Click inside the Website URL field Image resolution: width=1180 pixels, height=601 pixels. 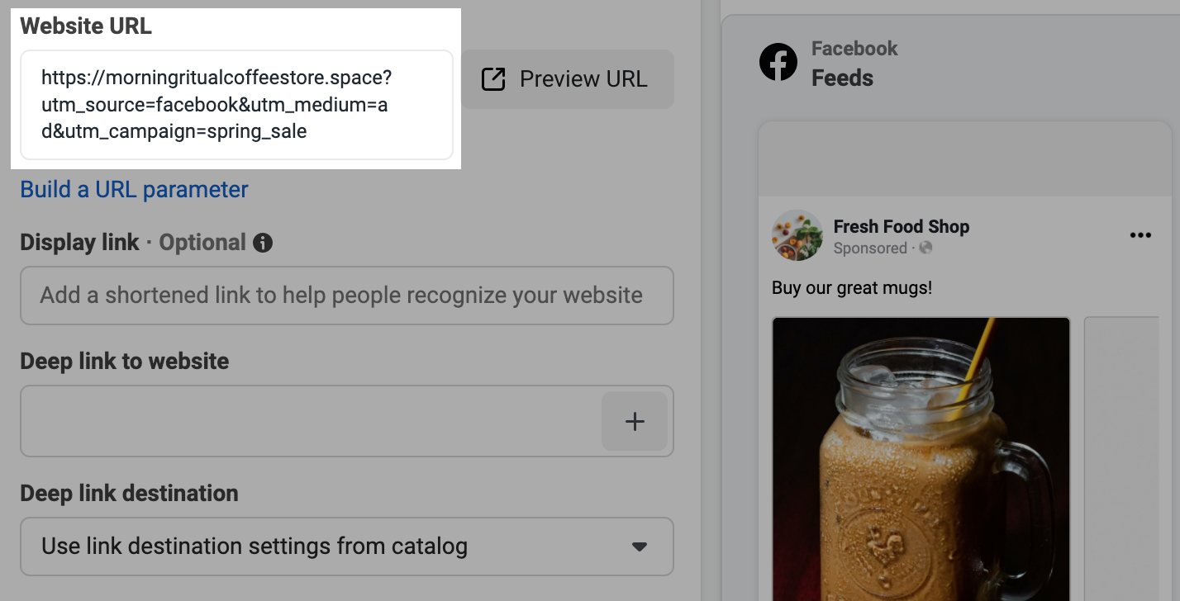(236, 105)
